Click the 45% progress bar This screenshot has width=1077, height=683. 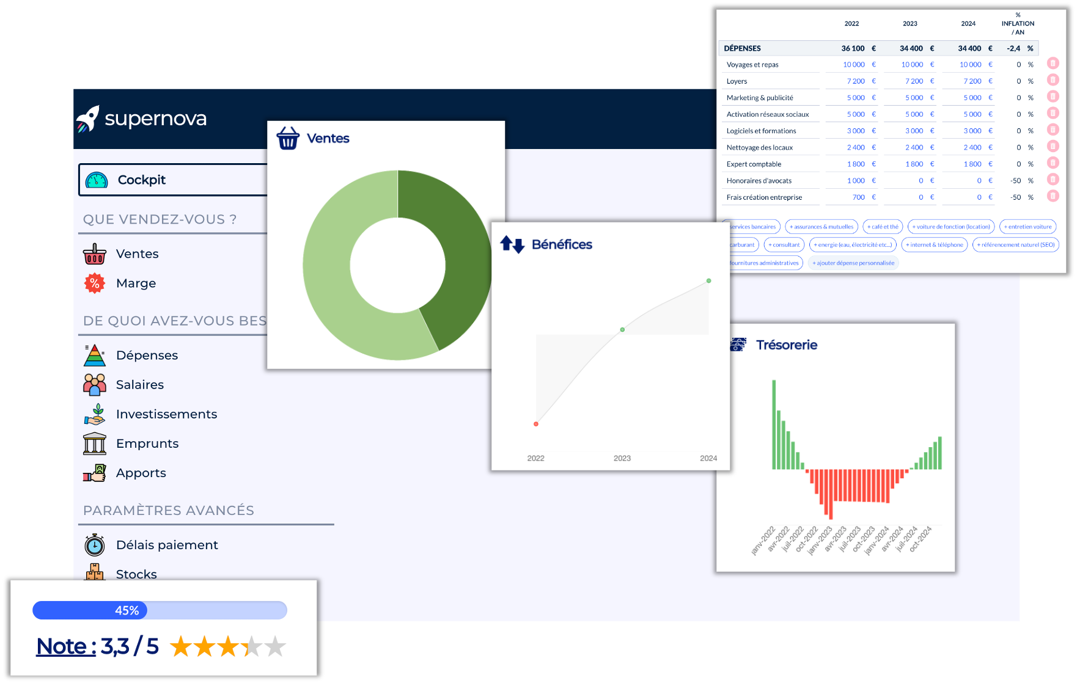tap(160, 610)
